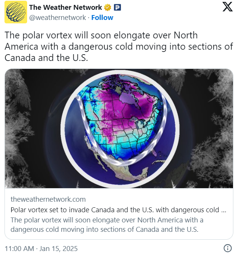Click the blue P affiliate badge
236x254 pixels.
point(117,8)
